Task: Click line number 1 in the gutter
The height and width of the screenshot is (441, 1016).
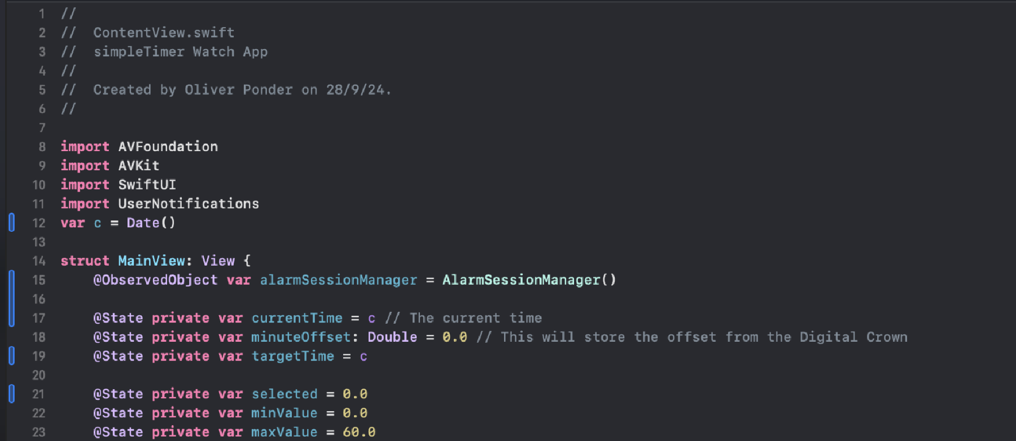Action: point(42,14)
